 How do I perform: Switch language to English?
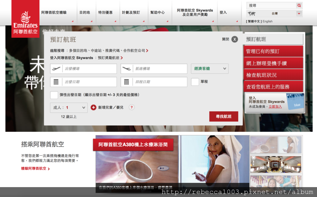(x=267, y=21)
